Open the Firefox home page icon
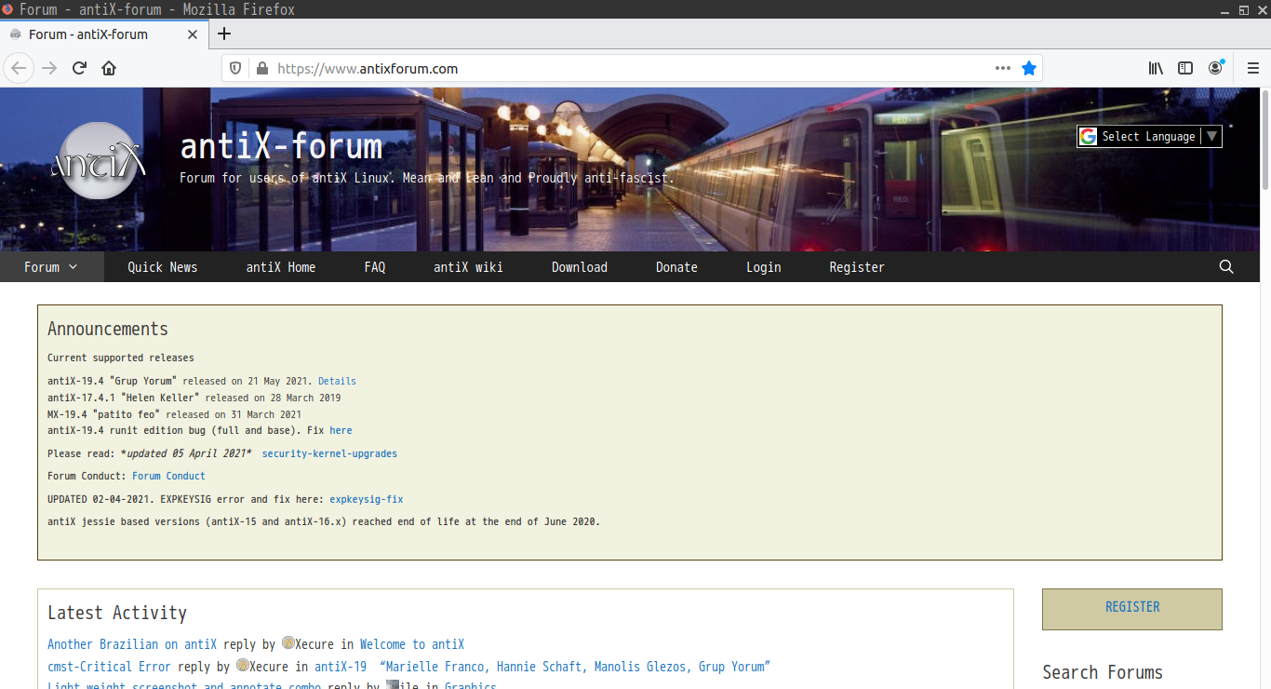 109,68
